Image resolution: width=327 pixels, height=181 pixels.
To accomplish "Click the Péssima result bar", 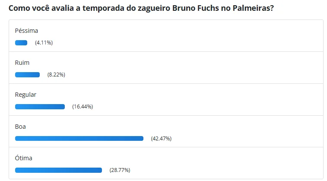I will point(21,43).
